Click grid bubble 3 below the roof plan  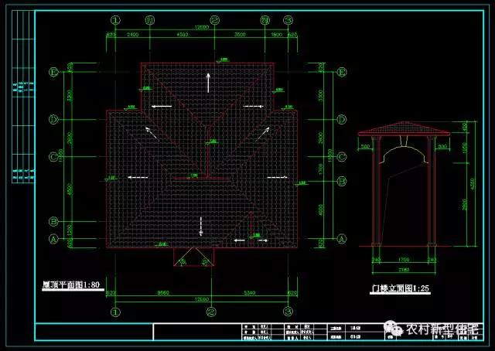click(x=288, y=312)
